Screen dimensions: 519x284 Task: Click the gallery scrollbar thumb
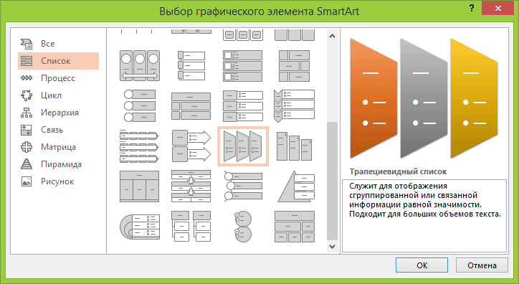[x=333, y=181]
